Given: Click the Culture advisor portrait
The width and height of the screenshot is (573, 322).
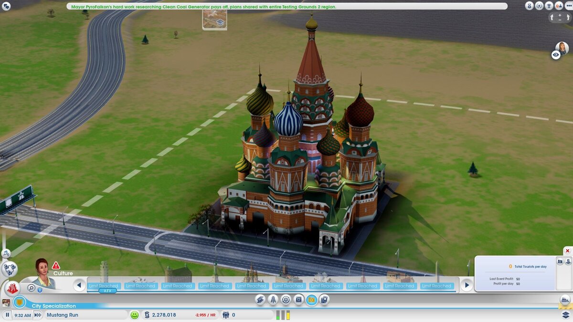Looking at the screenshot, I should (x=44, y=274).
